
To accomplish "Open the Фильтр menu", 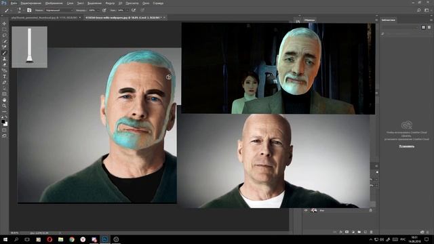I will (110, 3).
